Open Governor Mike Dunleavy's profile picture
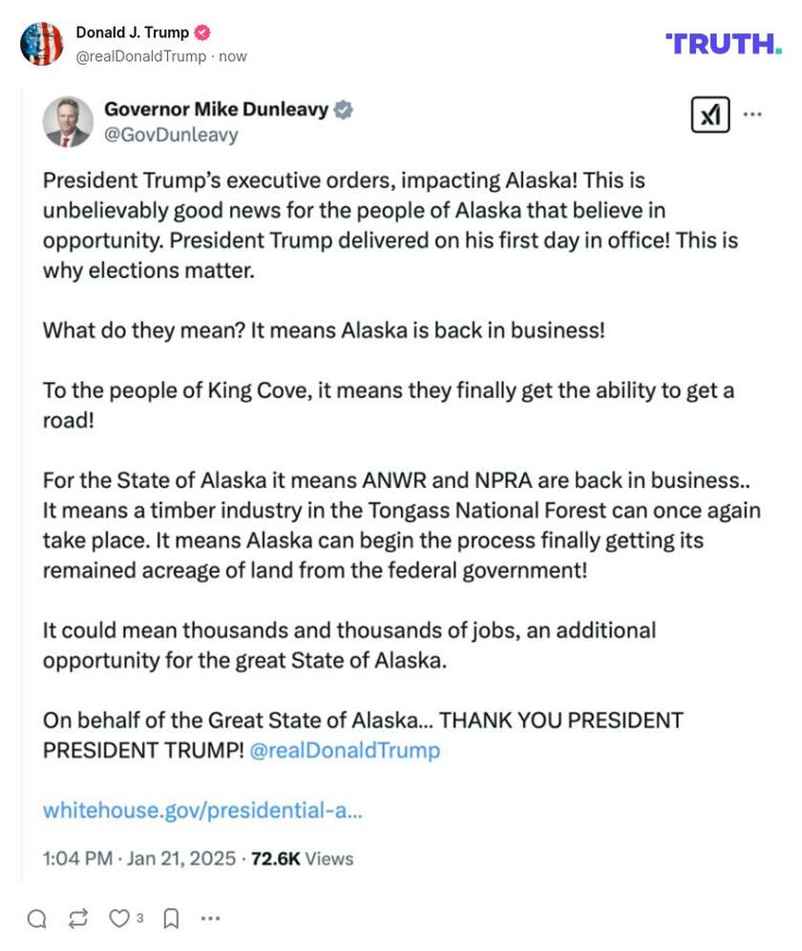The image size is (802, 951). click(69, 121)
